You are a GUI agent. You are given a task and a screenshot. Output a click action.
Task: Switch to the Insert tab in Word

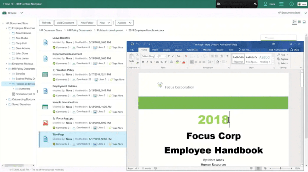pos(155,50)
